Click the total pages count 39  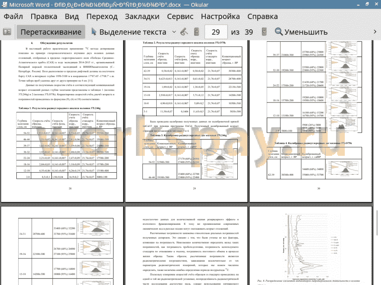(x=249, y=32)
